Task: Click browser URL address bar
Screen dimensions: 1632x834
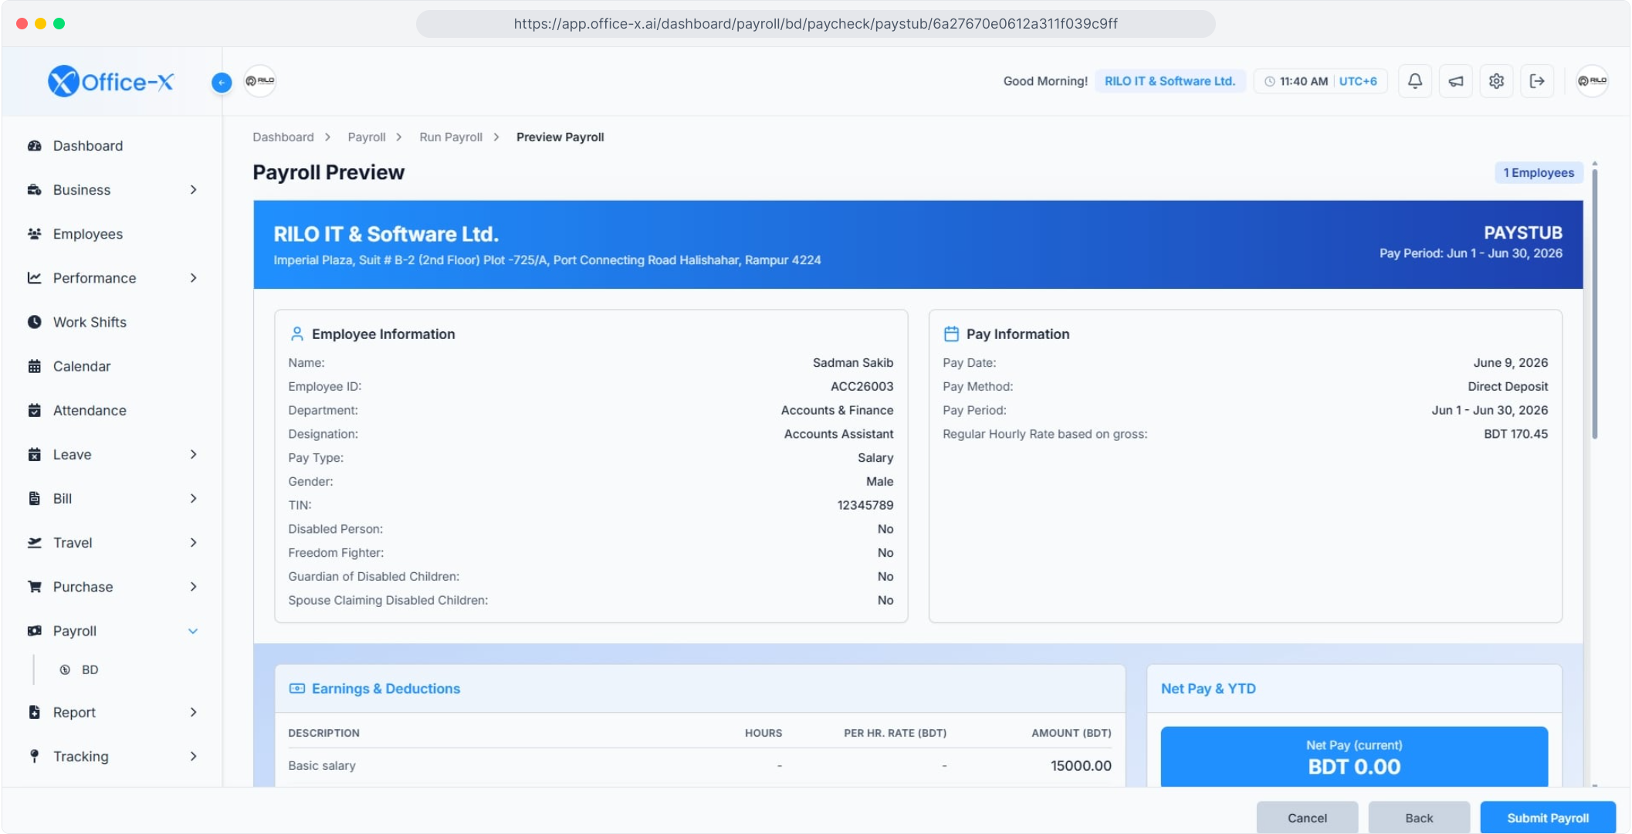Action: coord(815,24)
